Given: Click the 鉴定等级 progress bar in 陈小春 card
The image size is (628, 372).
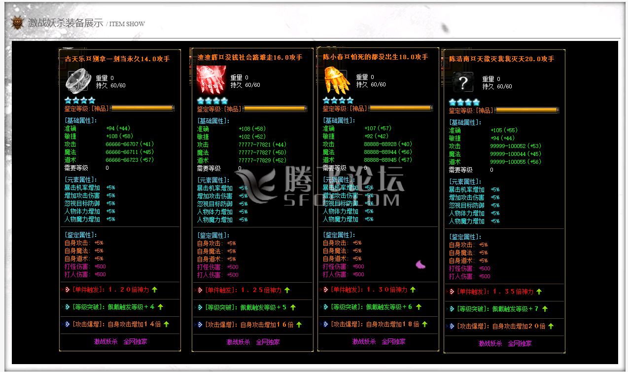Looking at the screenshot, I should pyautogui.click(x=401, y=108).
